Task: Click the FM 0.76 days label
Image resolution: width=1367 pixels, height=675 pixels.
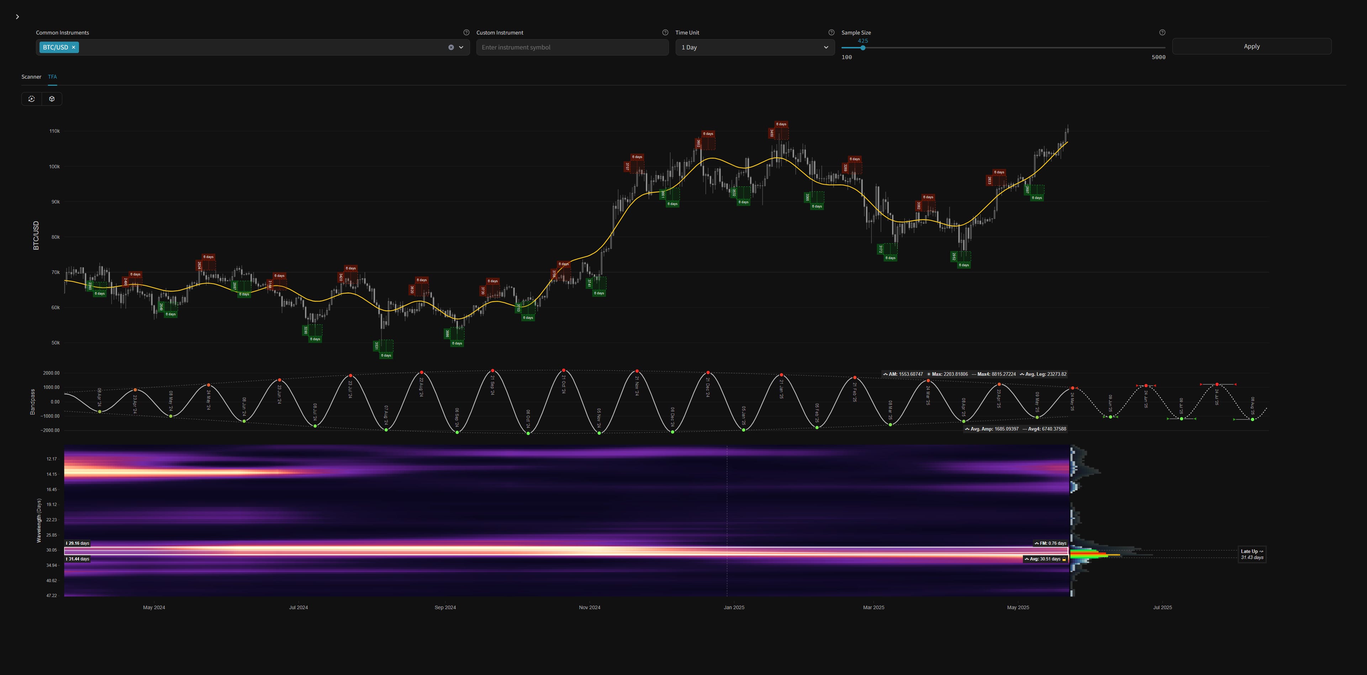Action: [x=1050, y=543]
